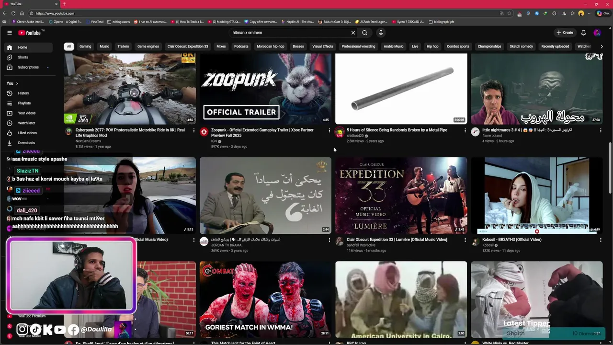Open more options for Lumière music video

tap(465, 240)
